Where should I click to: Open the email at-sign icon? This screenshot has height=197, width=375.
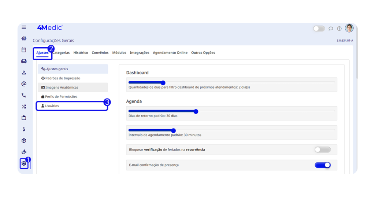tap(24, 84)
